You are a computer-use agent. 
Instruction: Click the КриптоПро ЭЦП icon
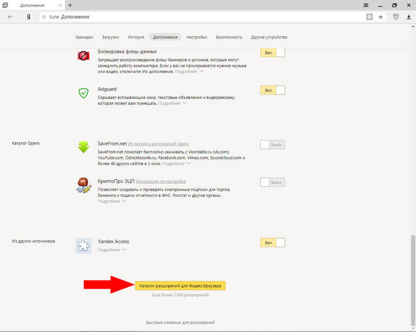tap(83, 185)
